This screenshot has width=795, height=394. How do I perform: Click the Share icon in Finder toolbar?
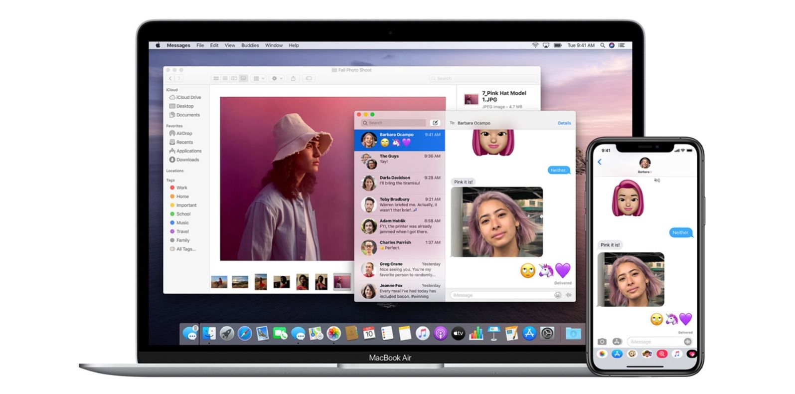point(294,78)
